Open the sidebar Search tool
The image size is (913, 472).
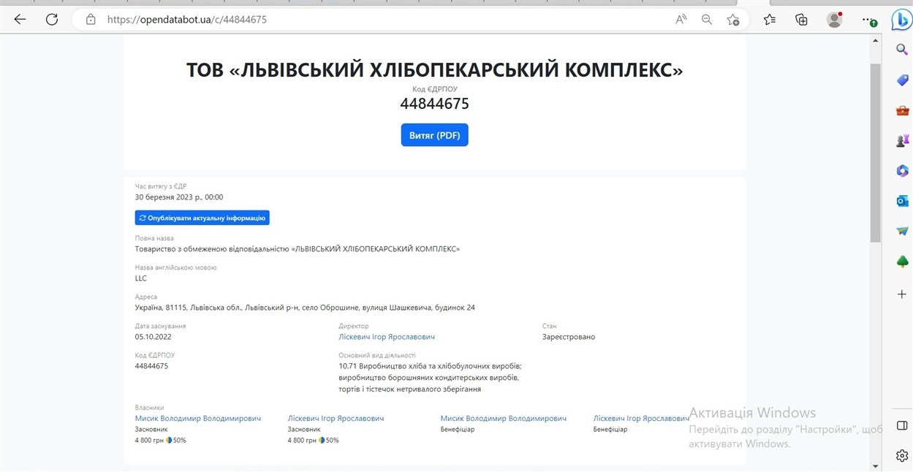(x=902, y=50)
